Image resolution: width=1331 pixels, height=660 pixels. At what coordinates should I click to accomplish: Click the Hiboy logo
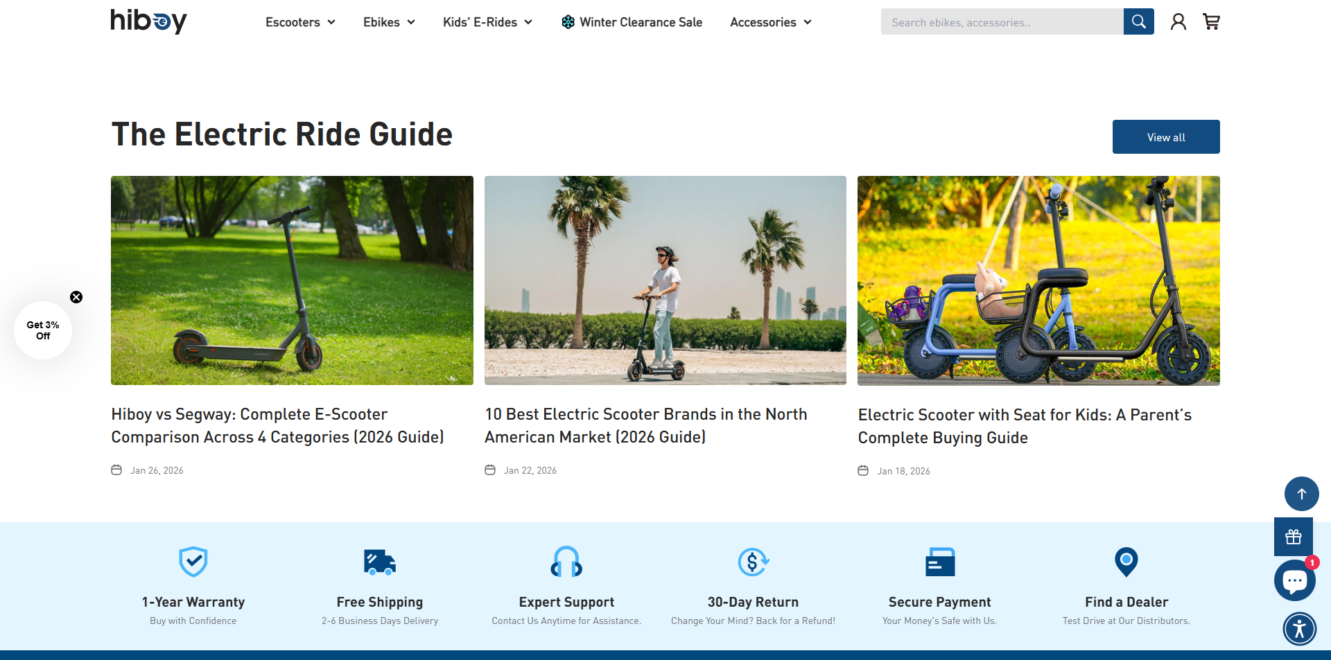(x=149, y=21)
